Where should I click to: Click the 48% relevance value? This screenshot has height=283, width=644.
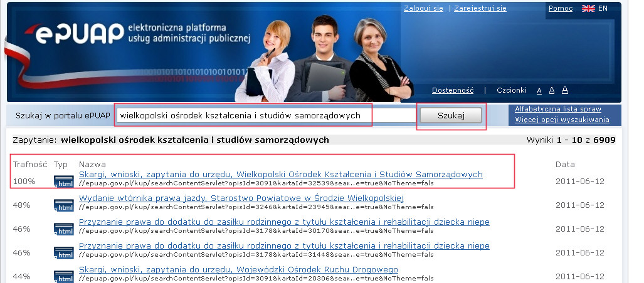point(21,205)
